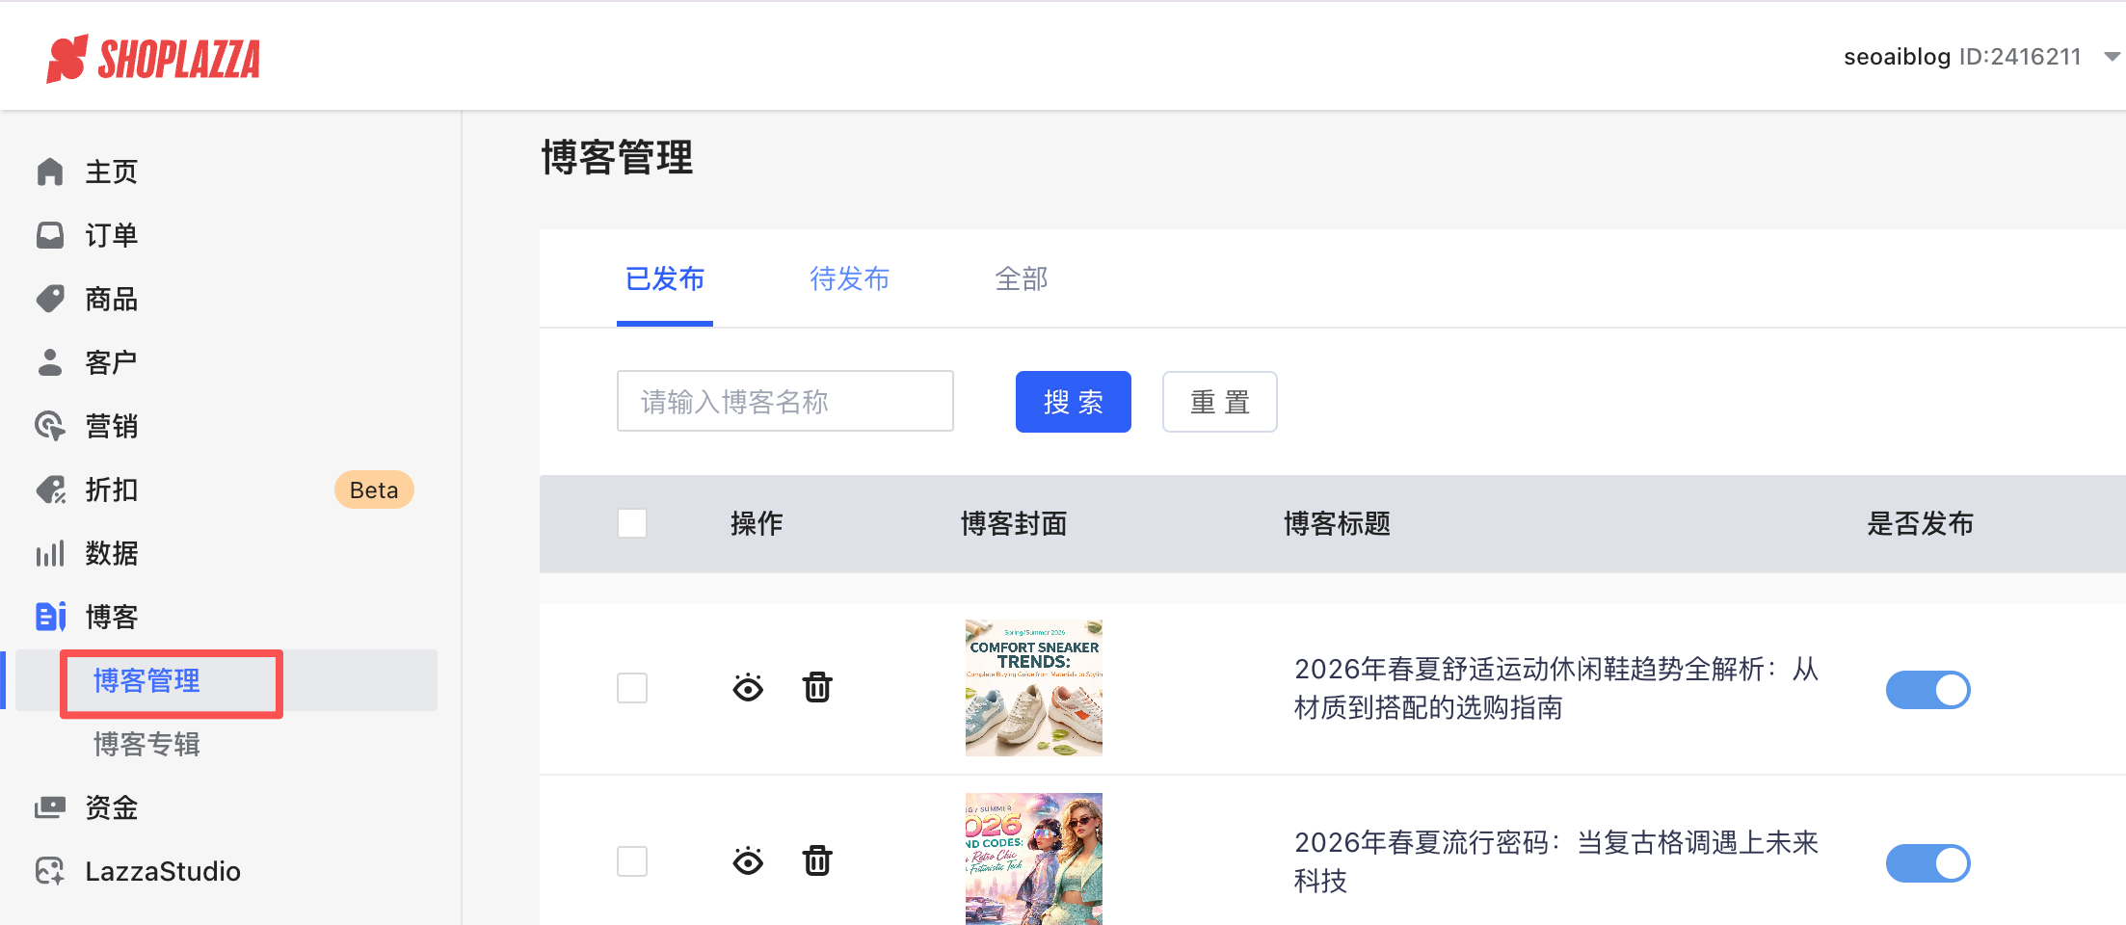
Task: Click the 博客标题 column header
Action: [x=1337, y=523]
